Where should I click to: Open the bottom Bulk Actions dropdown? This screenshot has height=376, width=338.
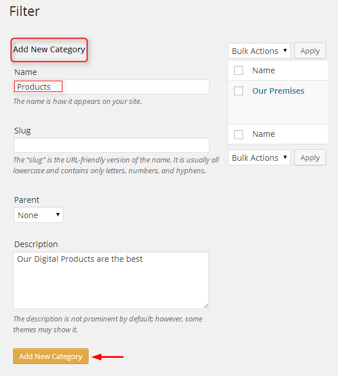click(x=259, y=157)
